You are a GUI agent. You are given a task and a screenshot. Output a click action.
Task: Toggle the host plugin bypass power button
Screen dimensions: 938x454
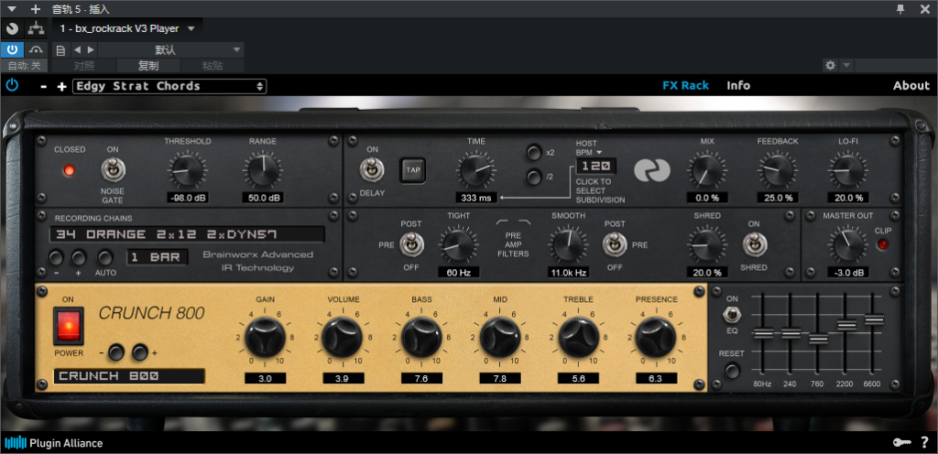pyautogui.click(x=12, y=49)
